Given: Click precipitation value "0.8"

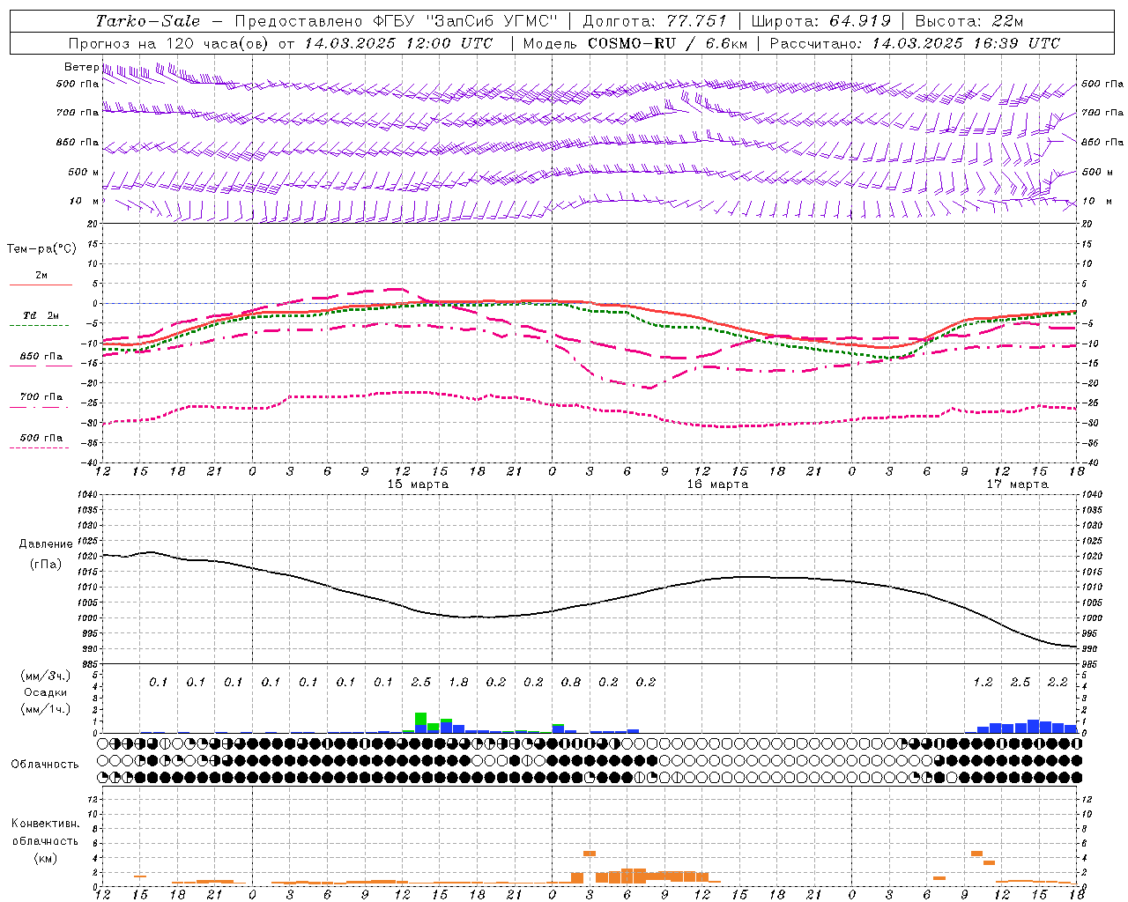Looking at the screenshot, I should click(571, 682).
